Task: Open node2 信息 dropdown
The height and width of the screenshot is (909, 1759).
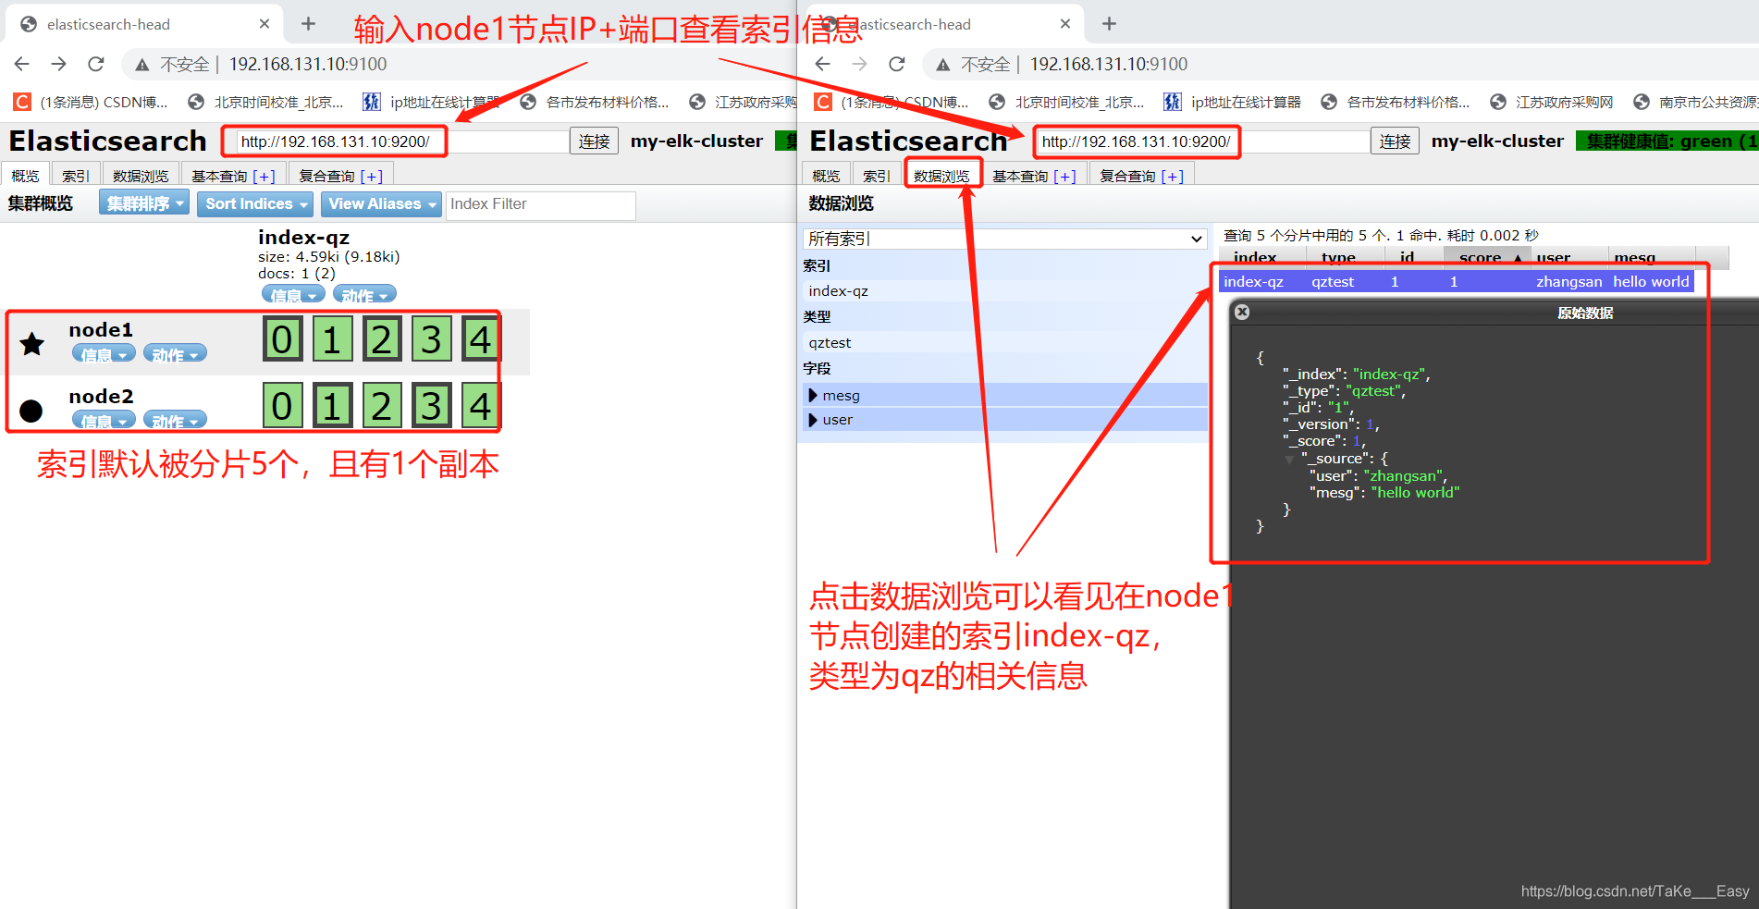Action: pos(104,421)
